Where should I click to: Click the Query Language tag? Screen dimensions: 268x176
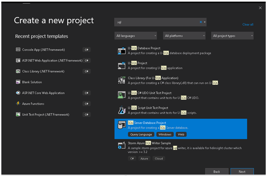coord(141,134)
